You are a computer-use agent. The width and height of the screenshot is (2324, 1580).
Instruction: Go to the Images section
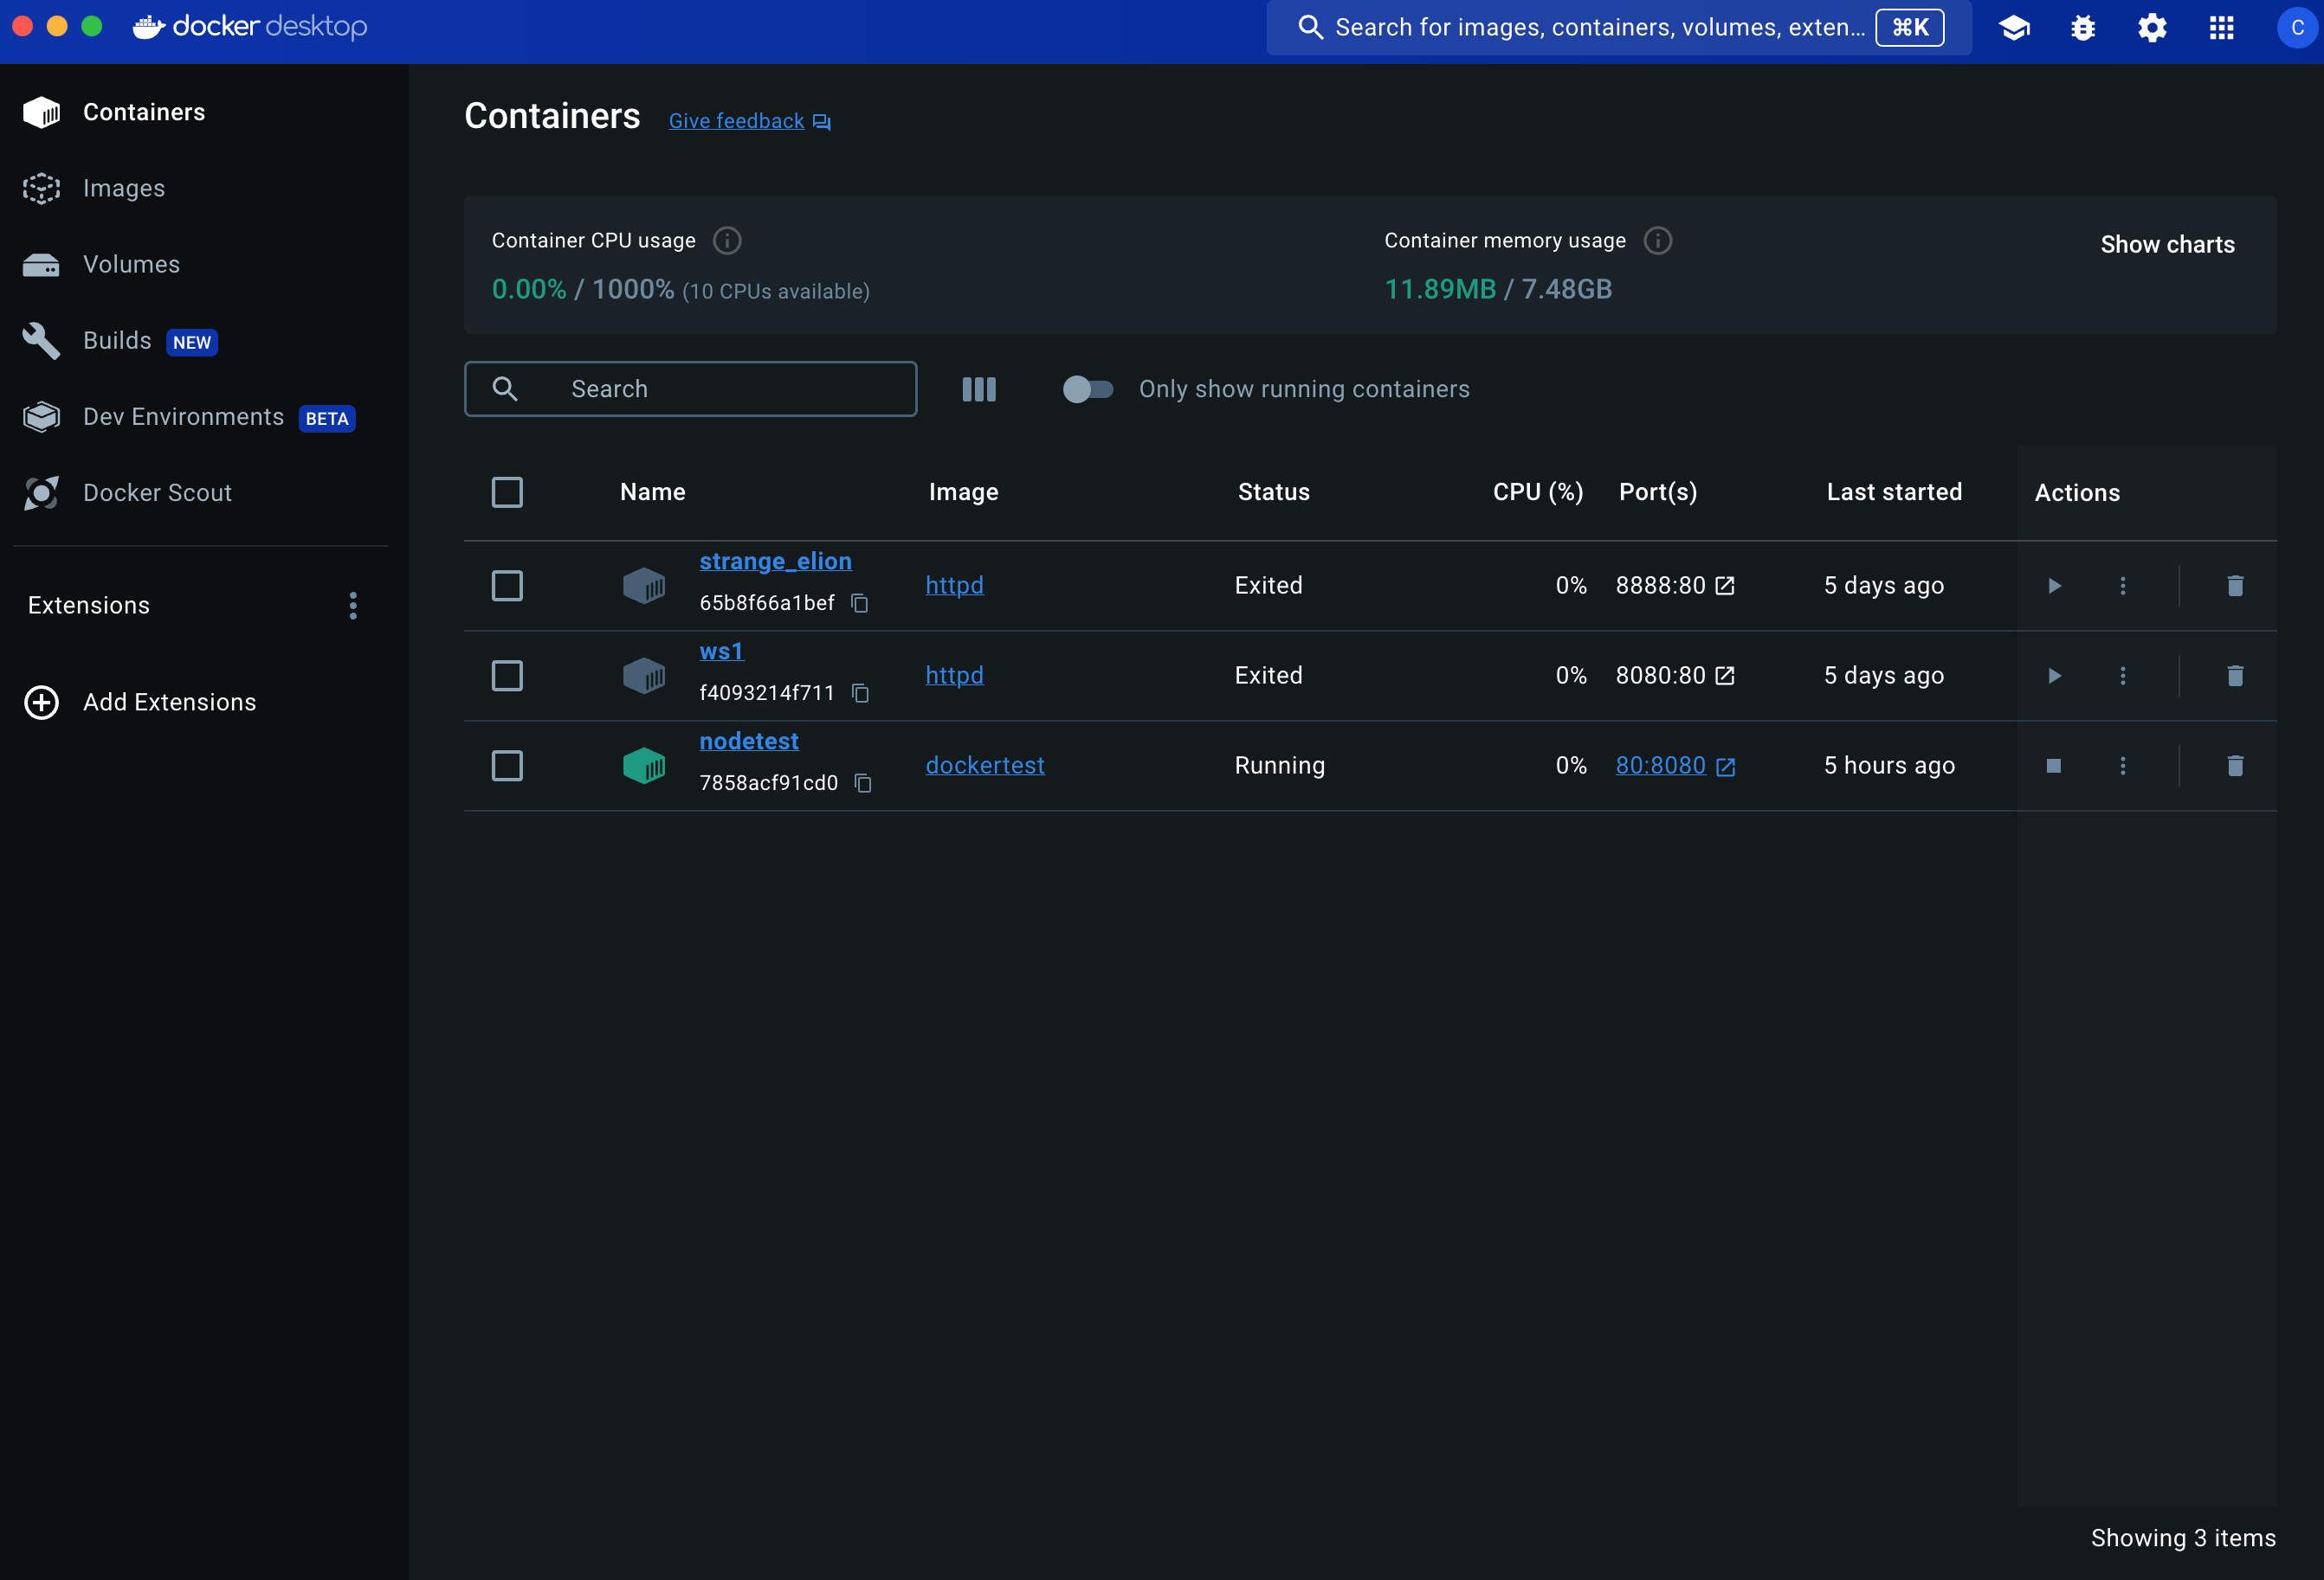pyautogui.click(x=124, y=188)
